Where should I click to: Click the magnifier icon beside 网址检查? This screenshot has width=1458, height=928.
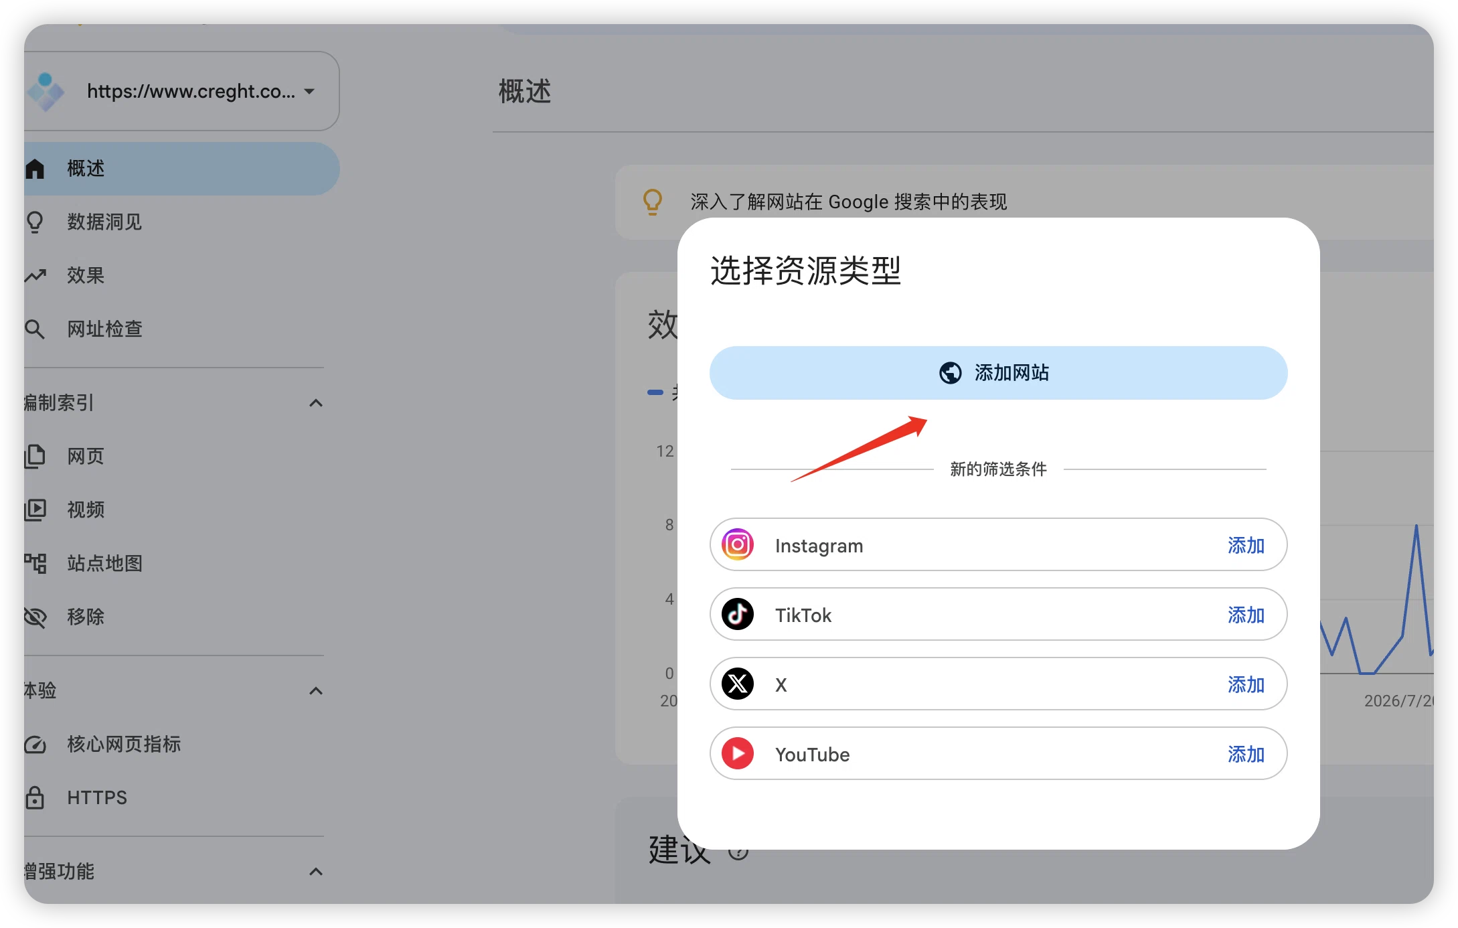[35, 329]
